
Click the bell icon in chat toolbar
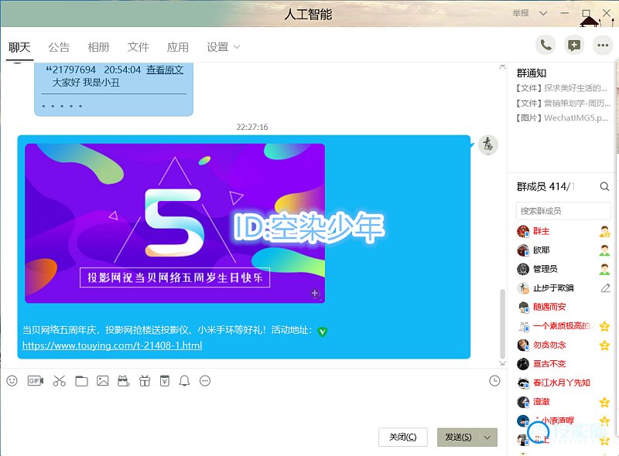tap(184, 381)
